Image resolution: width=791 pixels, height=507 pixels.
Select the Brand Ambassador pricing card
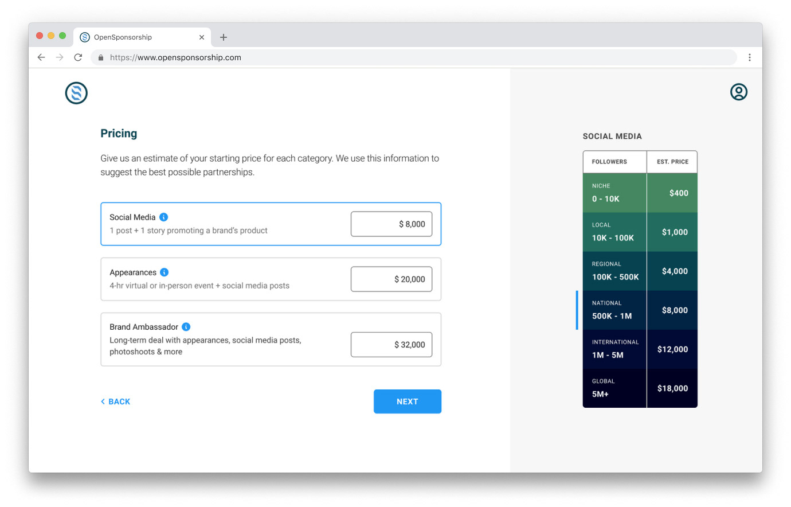coord(271,340)
